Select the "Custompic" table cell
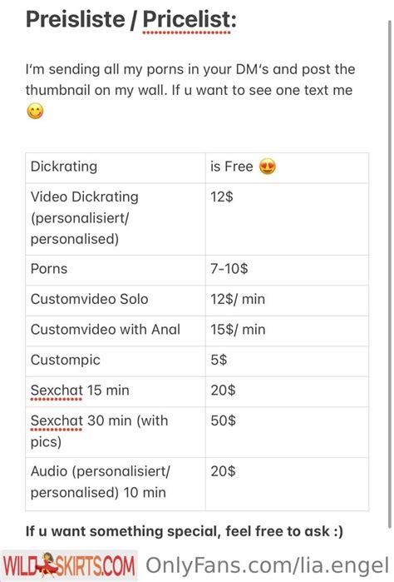The width and height of the screenshot is (394, 582). click(x=116, y=361)
